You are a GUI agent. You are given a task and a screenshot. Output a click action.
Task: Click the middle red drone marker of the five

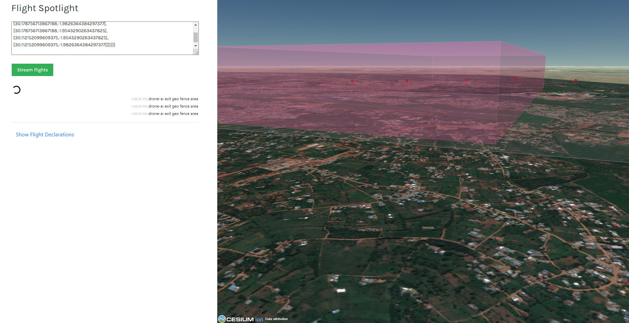[x=466, y=80]
